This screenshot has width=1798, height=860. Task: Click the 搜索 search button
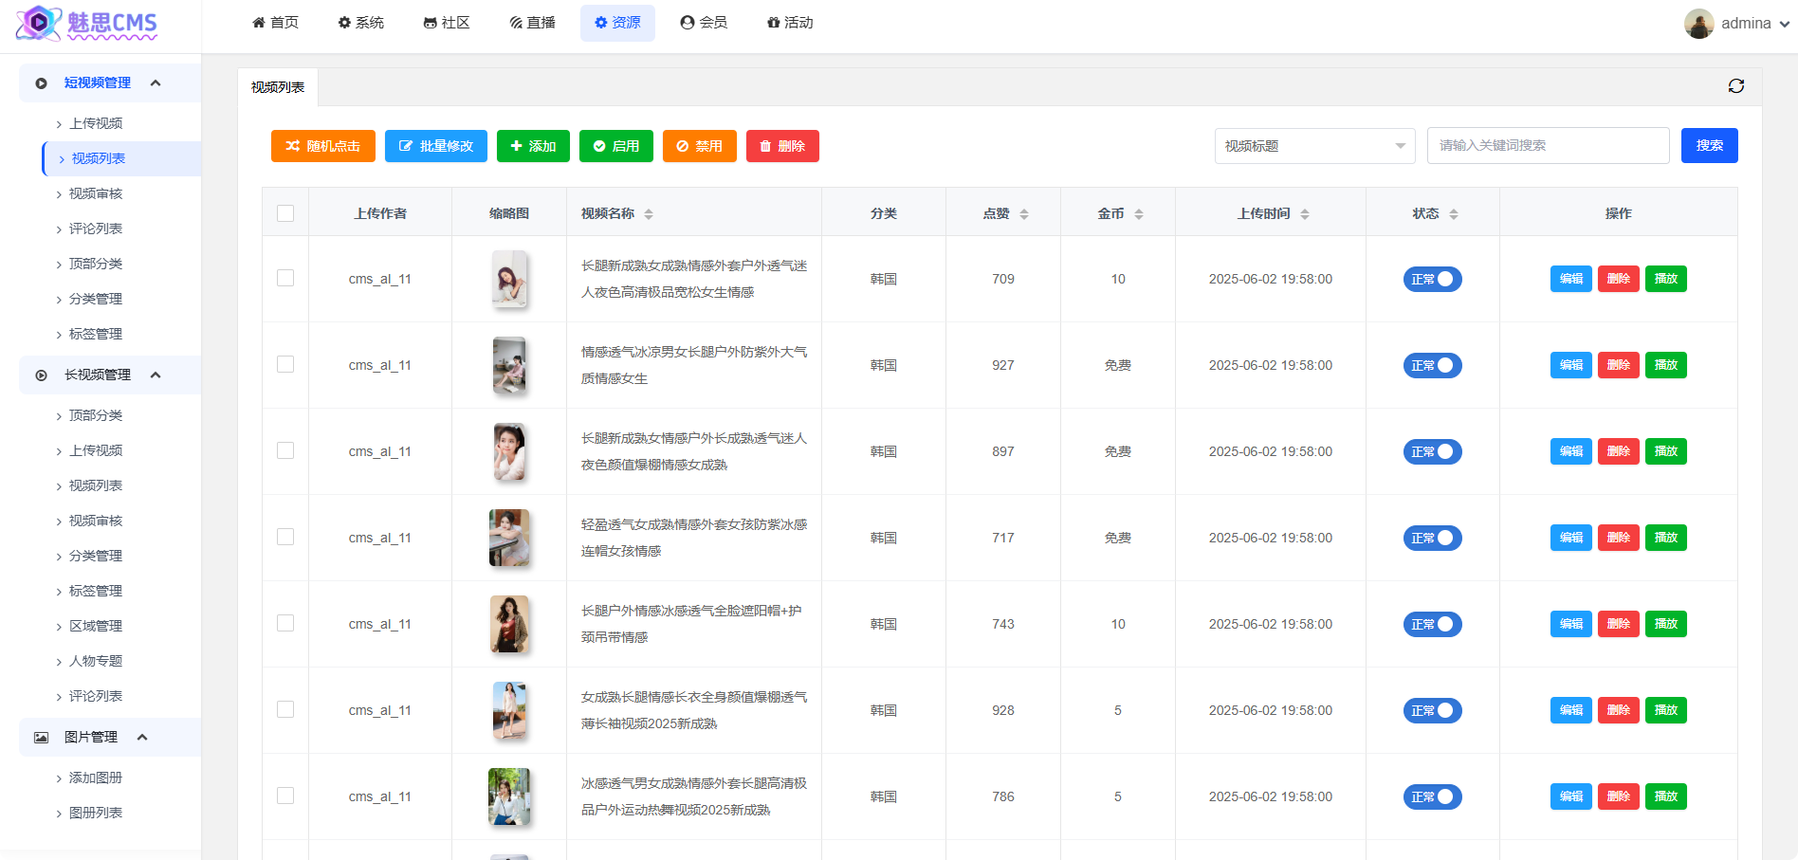tap(1709, 145)
